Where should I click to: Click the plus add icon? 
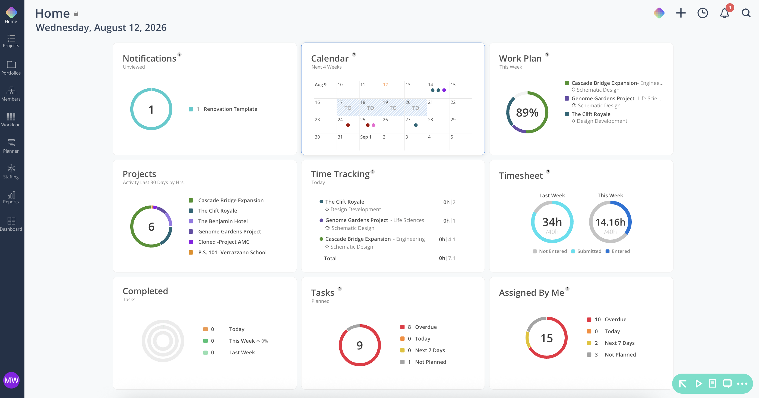681,13
